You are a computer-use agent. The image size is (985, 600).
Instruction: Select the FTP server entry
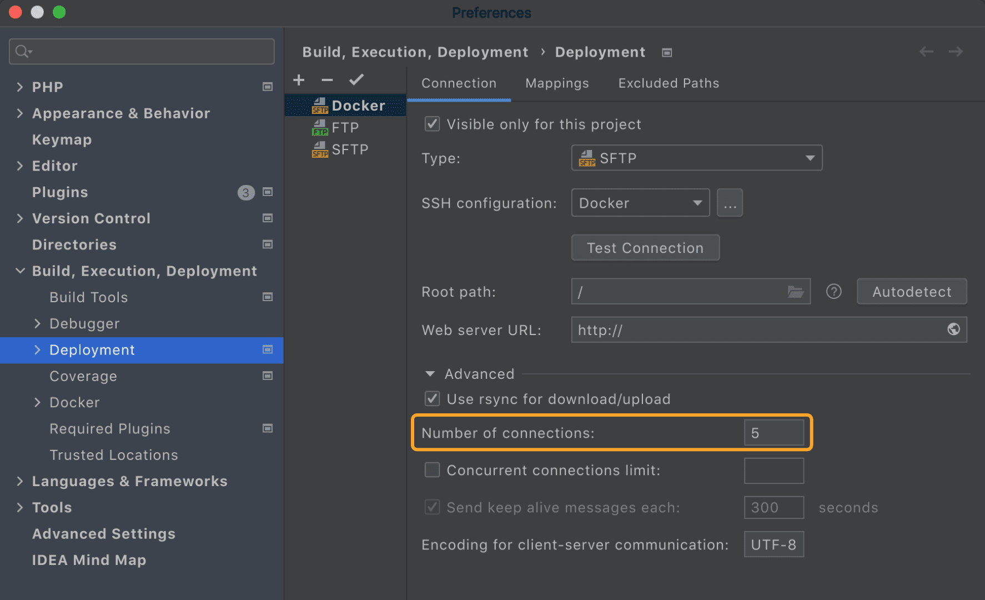pyautogui.click(x=345, y=127)
